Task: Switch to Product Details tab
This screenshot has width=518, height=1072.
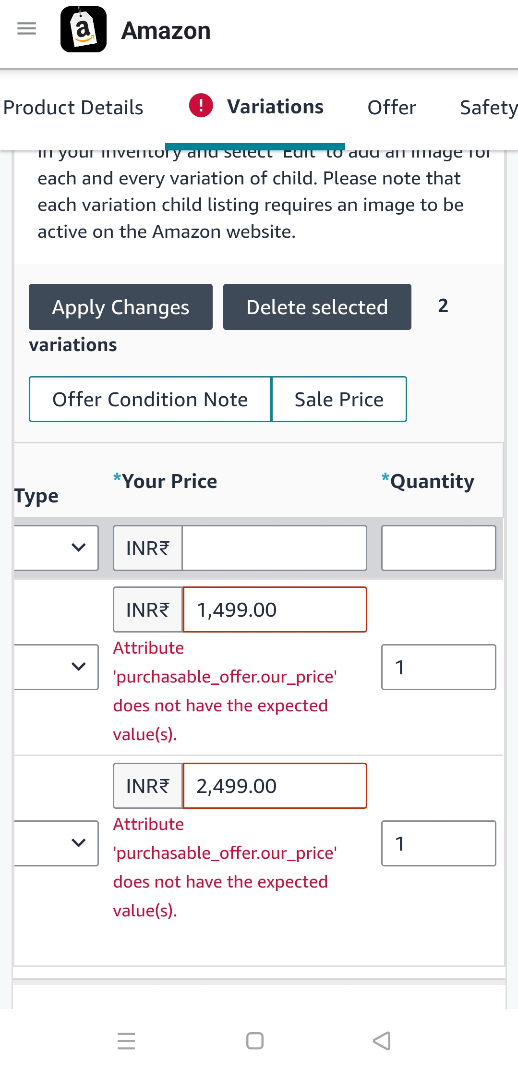Action: (x=73, y=108)
